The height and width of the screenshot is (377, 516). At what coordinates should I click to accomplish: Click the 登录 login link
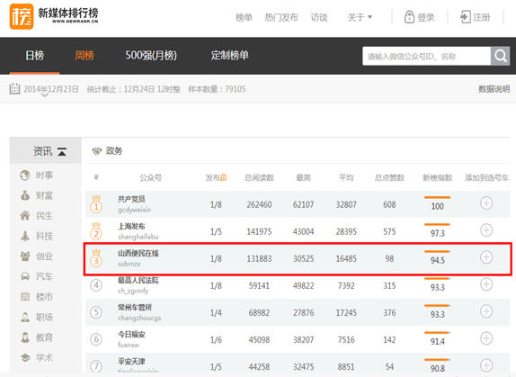(426, 17)
